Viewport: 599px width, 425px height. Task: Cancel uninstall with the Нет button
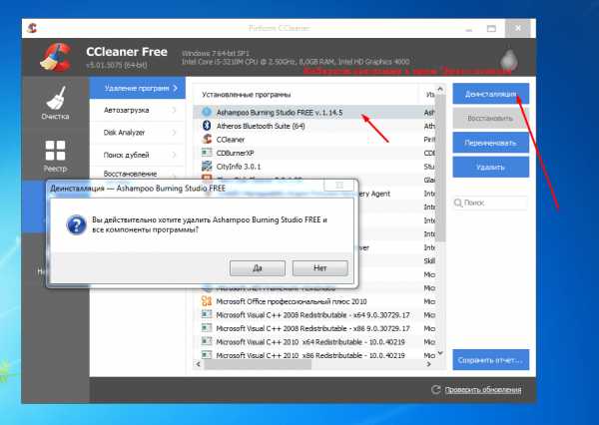[319, 268]
